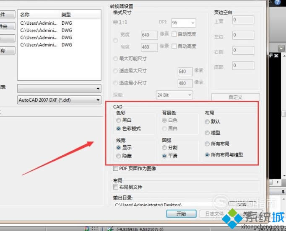Select 模型 layout option
This screenshot has height=231, width=286.
click(207, 133)
